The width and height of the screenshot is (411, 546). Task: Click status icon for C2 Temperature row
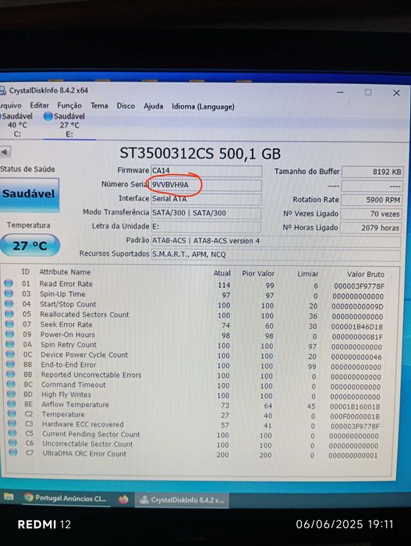coord(12,413)
